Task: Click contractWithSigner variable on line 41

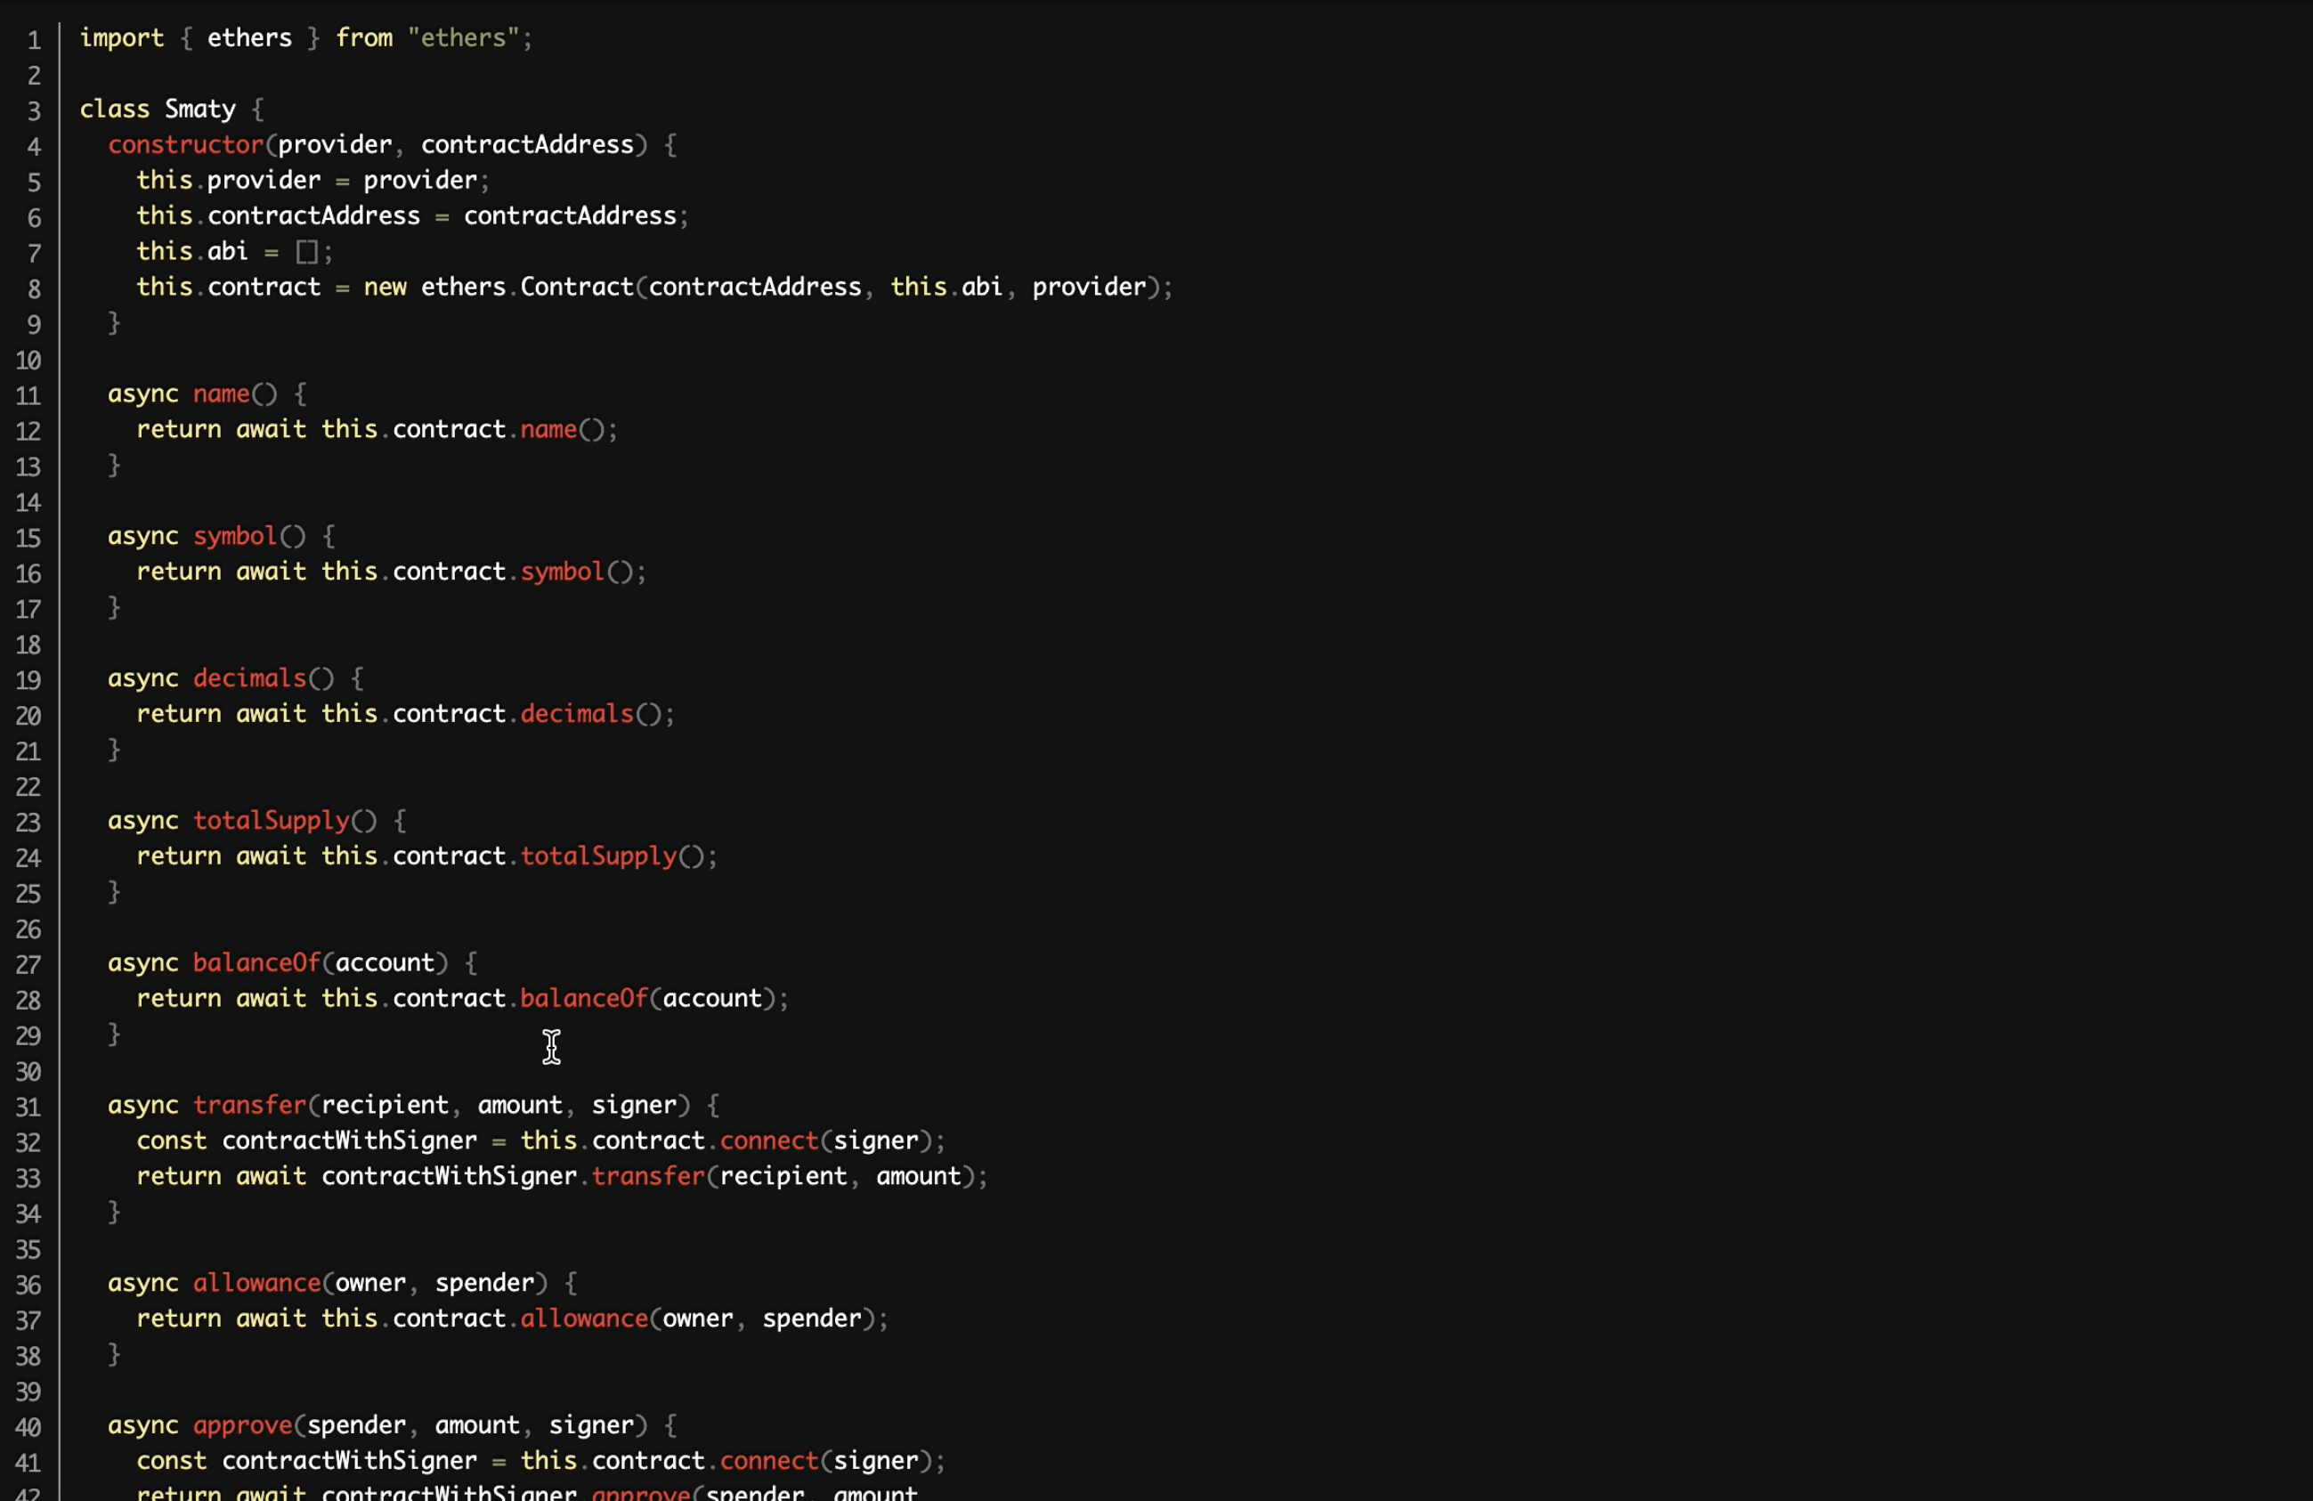Action: coord(349,1461)
